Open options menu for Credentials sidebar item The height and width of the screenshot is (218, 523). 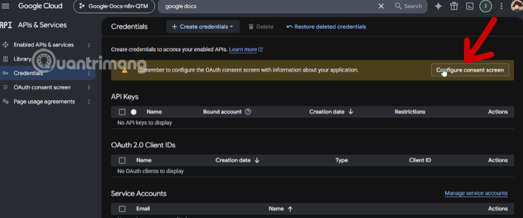click(89, 73)
